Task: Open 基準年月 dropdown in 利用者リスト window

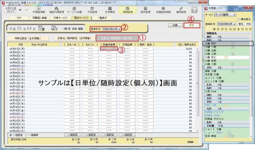Action: [227, 24]
